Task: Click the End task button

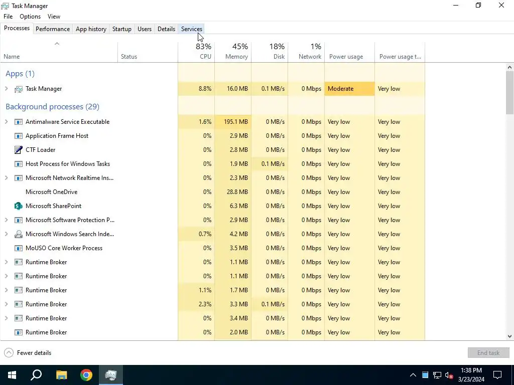Action: [488, 352]
